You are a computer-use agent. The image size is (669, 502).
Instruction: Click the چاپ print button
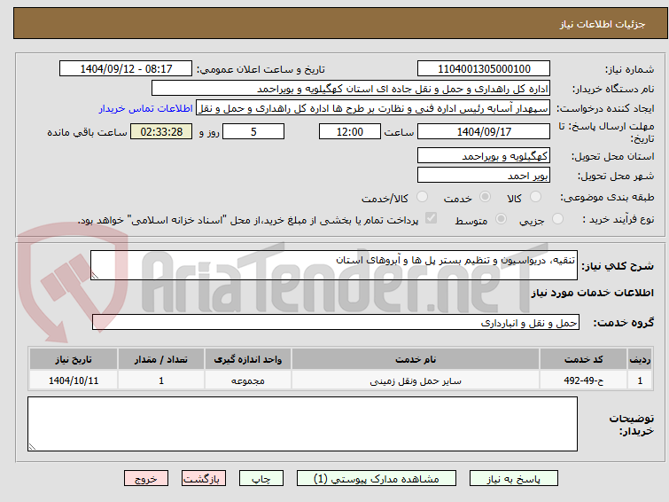[261, 479]
